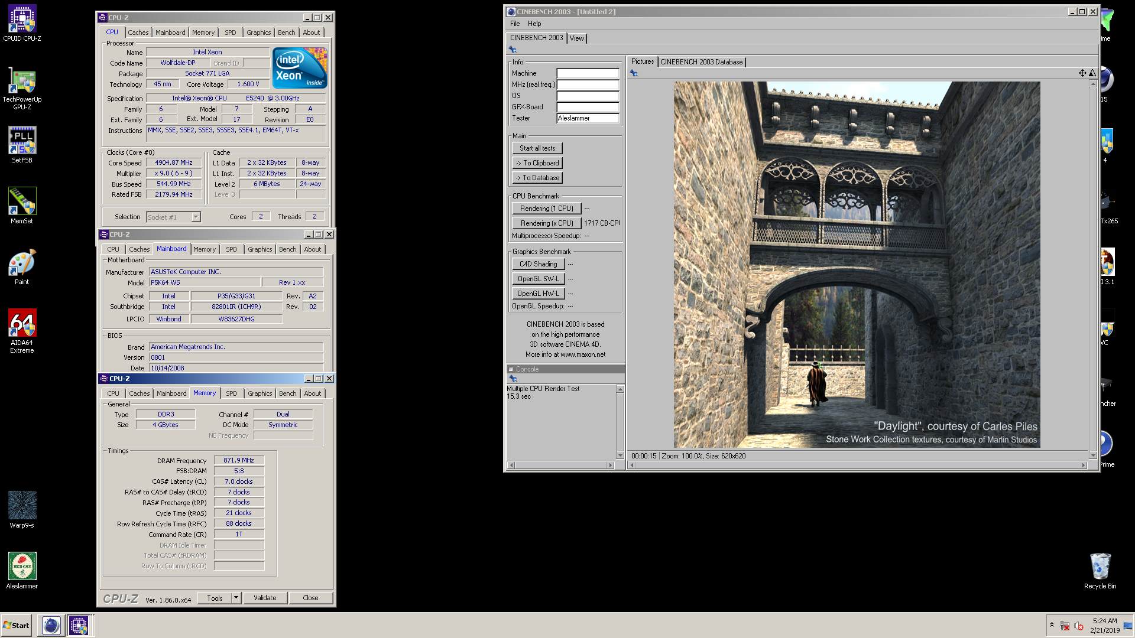Open AIDA64 Extreme desktop shortcut
The width and height of the screenshot is (1135, 638).
22,331
